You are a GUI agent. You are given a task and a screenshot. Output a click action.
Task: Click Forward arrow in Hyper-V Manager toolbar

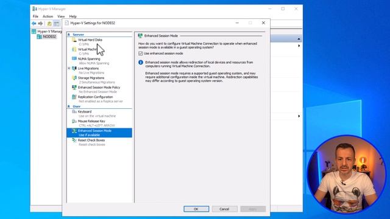point(40,24)
